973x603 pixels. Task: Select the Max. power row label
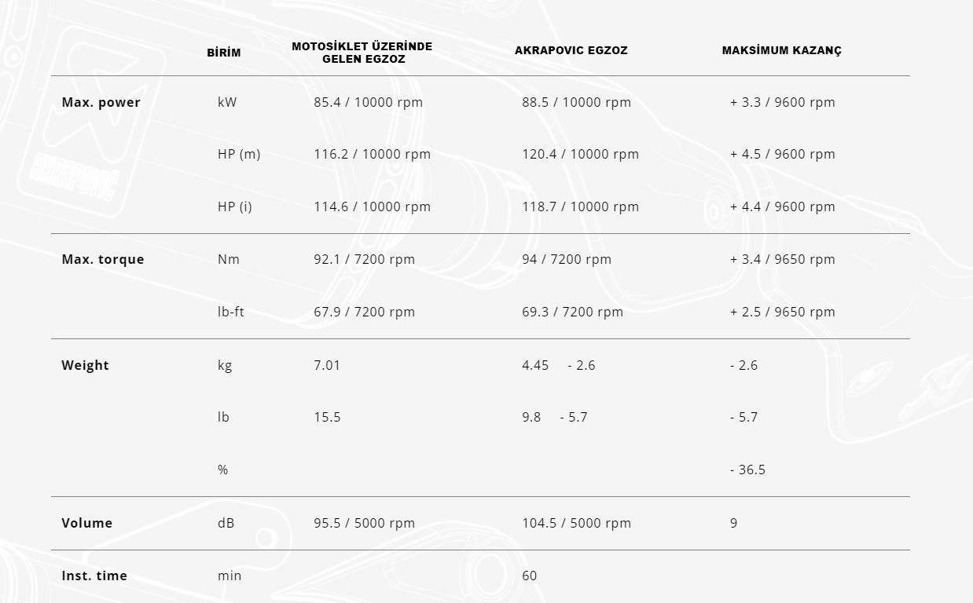click(x=101, y=102)
